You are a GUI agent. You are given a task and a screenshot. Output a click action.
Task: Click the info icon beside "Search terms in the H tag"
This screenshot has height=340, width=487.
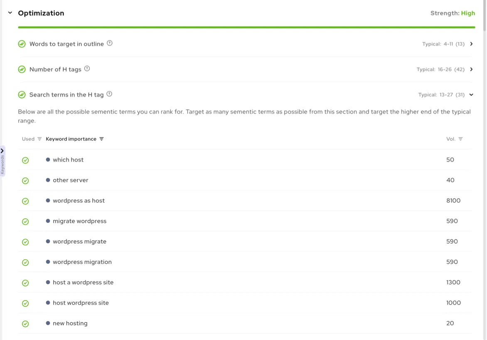[x=109, y=94]
